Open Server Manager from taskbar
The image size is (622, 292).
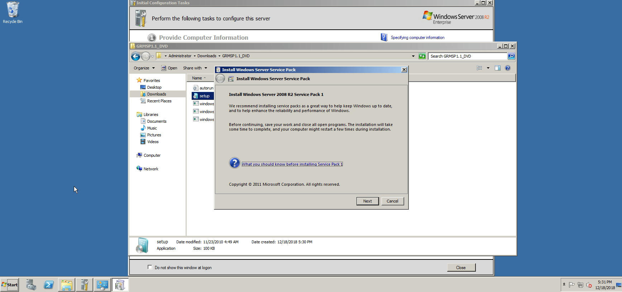pyautogui.click(x=31, y=285)
